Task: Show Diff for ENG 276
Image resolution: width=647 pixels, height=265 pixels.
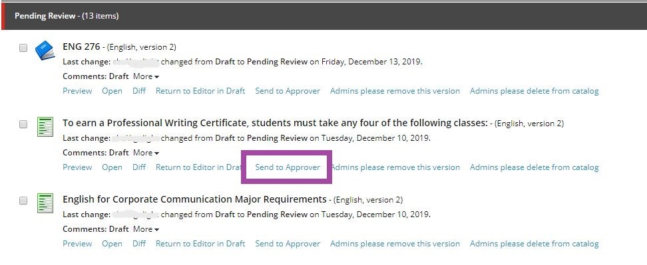Action: (139, 91)
